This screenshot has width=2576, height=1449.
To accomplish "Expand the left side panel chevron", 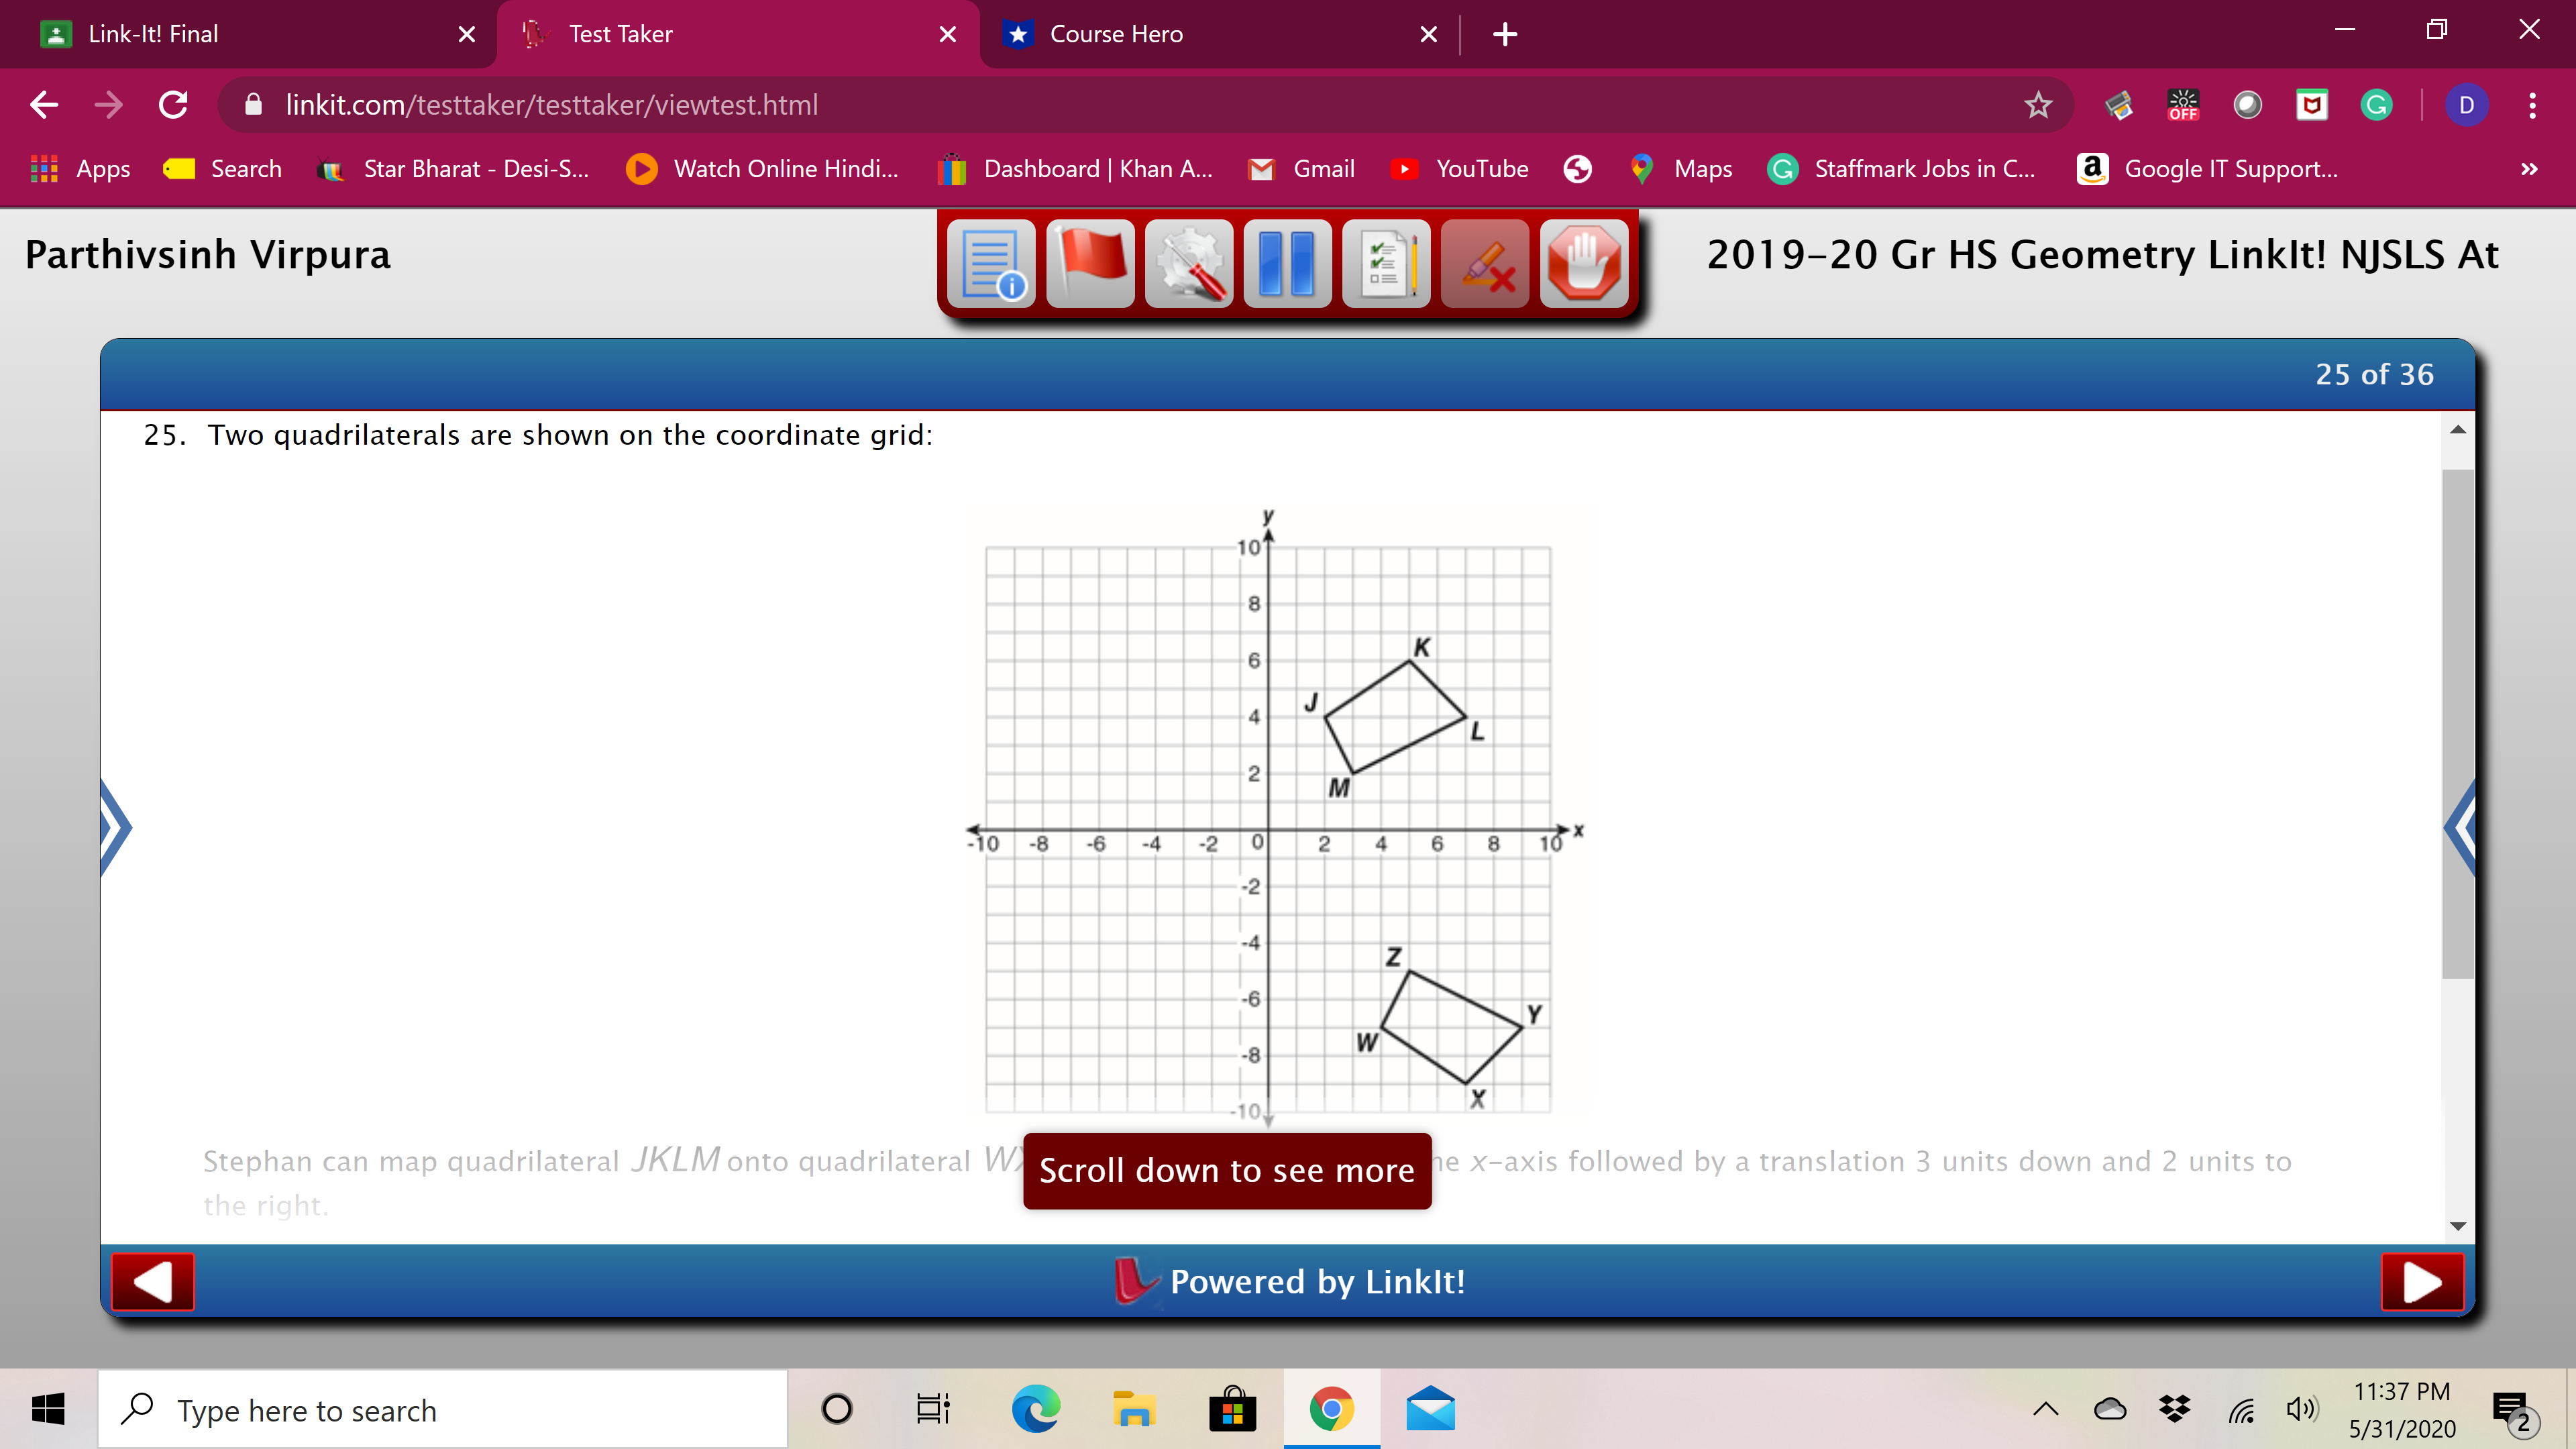I will pos(114,826).
